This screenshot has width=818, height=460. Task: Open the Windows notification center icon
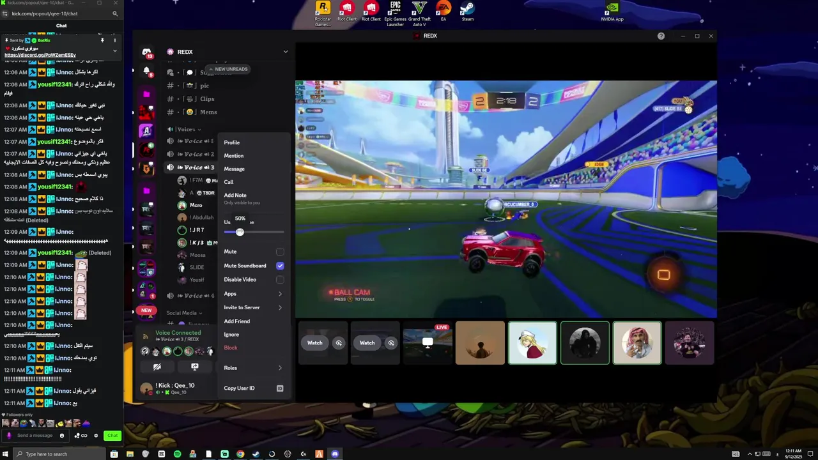(809, 454)
